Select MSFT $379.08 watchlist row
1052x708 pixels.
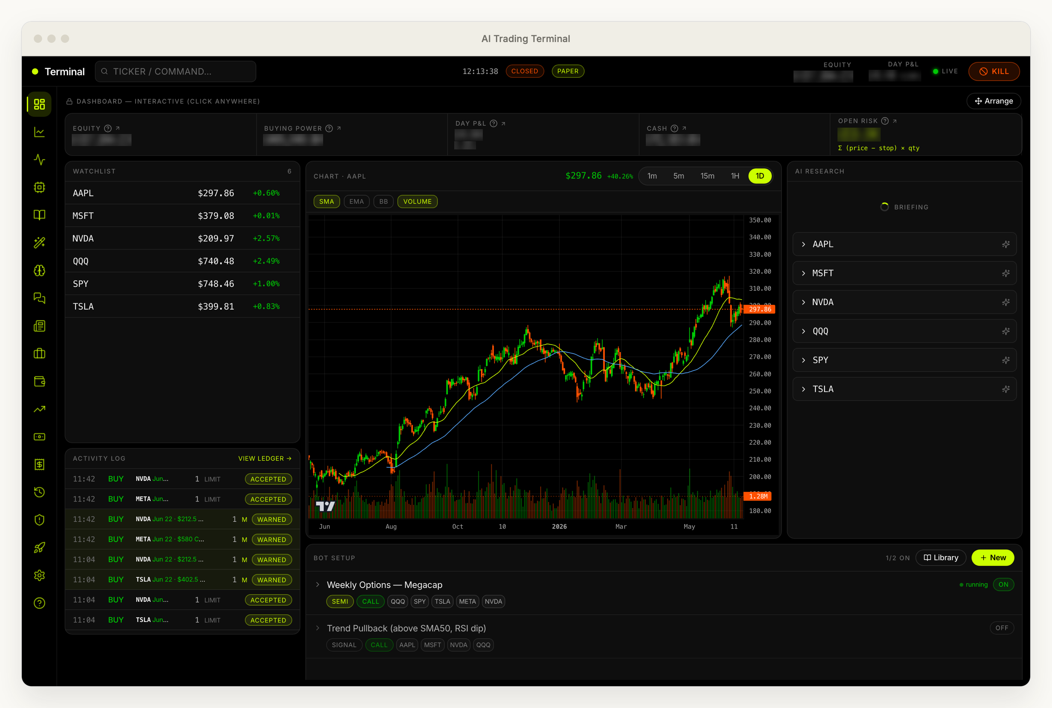pos(183,216)
